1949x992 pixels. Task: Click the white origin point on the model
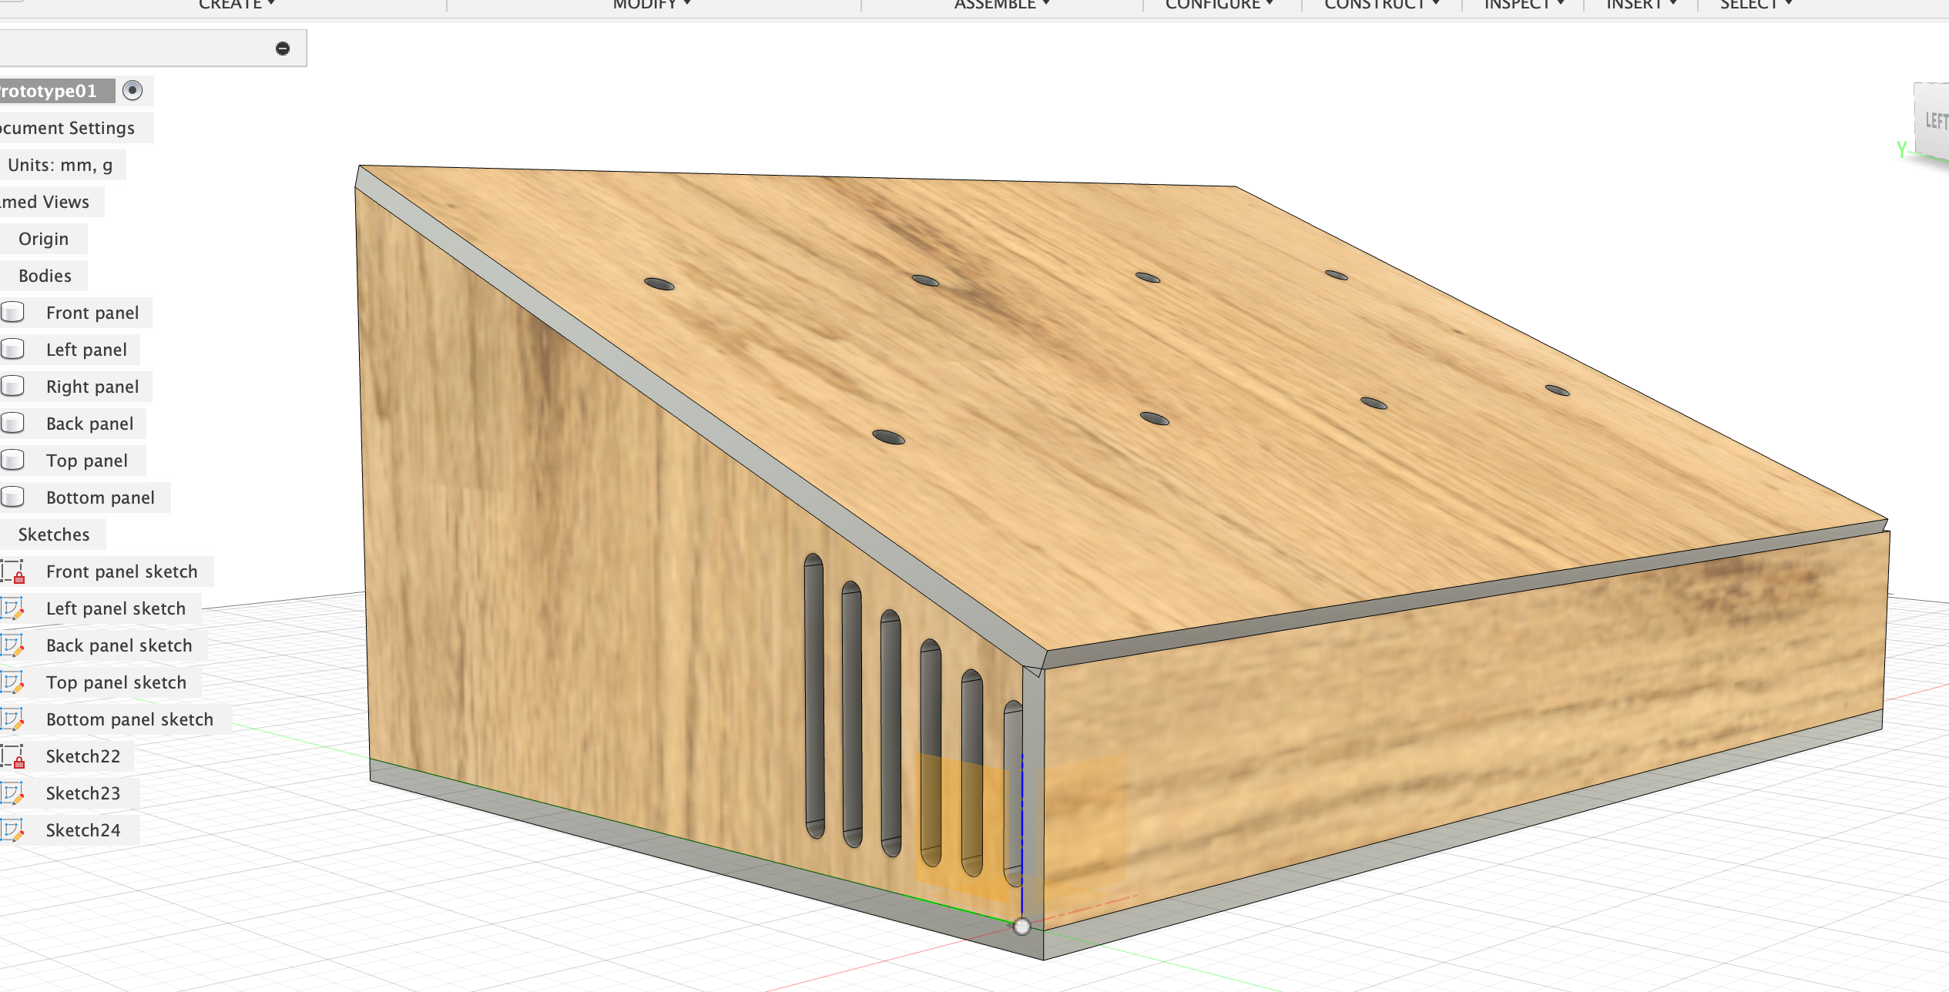(x=1021, y=927)
